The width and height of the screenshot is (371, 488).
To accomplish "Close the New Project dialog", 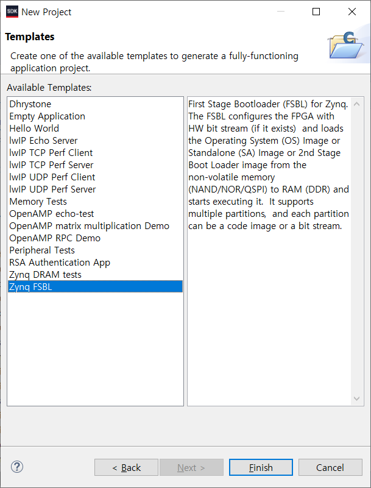I will [x=352, y=12].
